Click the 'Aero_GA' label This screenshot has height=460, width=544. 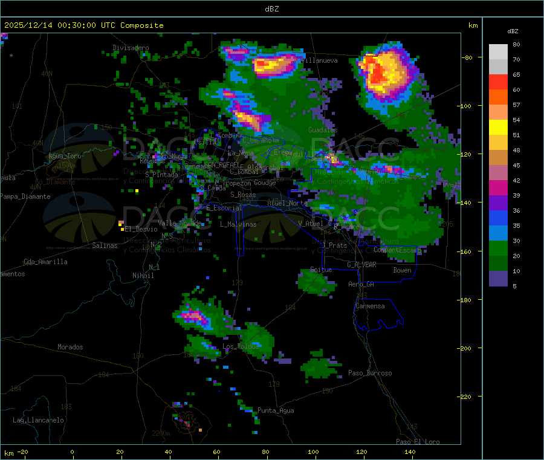[361, 284]
